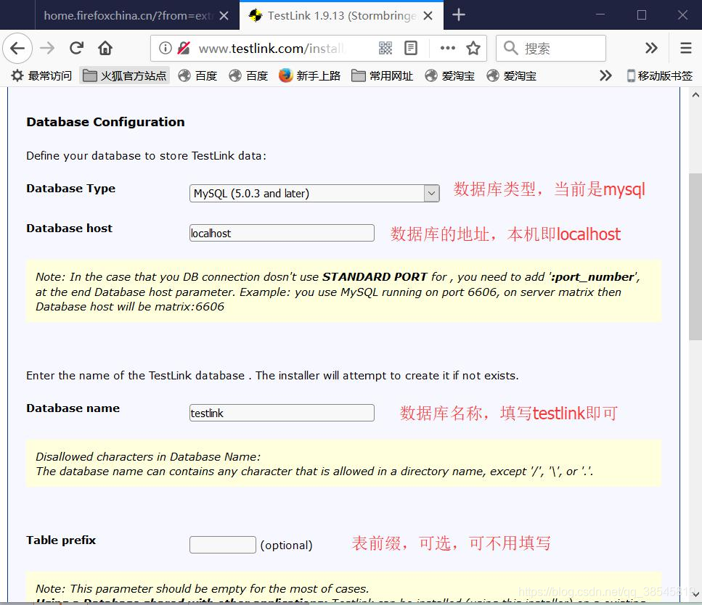Open the Firefox hamburger menu
This screenshot has height=605, width=702.
(x=686, y=48)
